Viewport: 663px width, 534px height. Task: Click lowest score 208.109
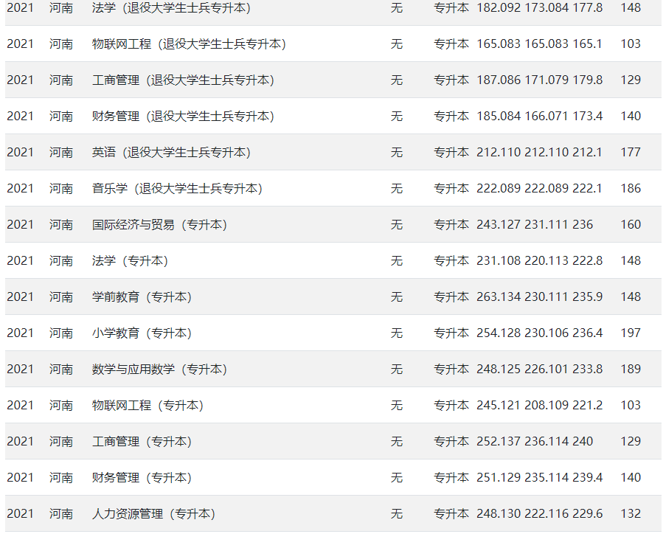[x=546, y=406]
